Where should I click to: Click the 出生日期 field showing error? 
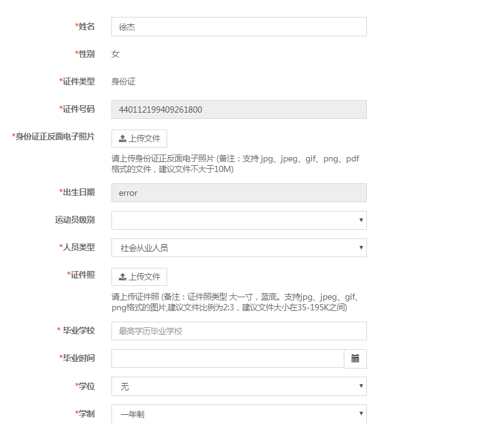click(239, 193)
